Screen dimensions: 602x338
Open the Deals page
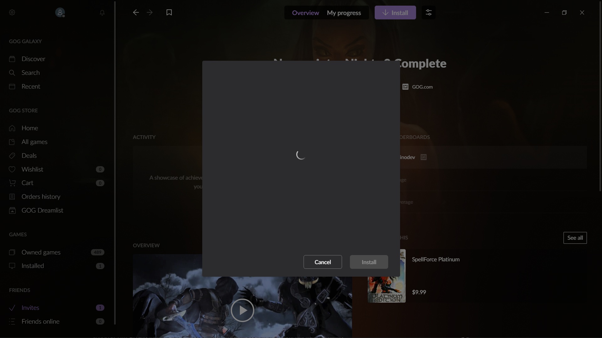tap(29, 156)
